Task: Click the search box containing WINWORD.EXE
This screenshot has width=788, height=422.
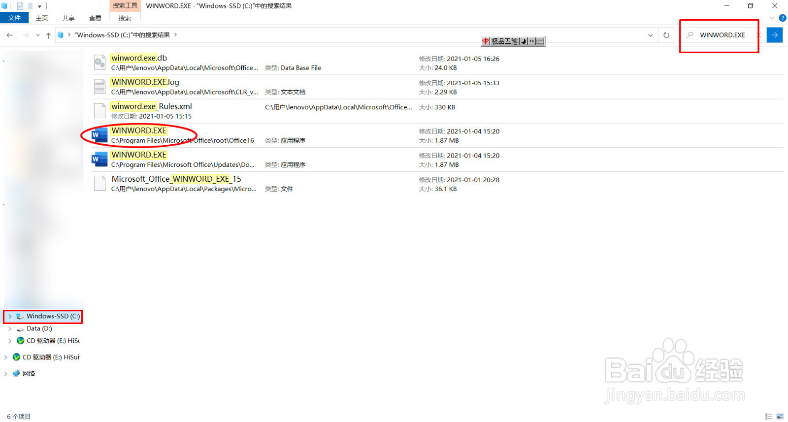Action: (722, 35)
